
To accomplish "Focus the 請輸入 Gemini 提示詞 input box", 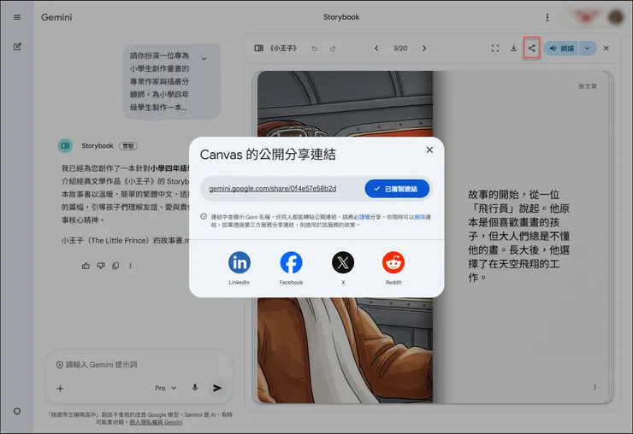I will [x=139, y=365].
